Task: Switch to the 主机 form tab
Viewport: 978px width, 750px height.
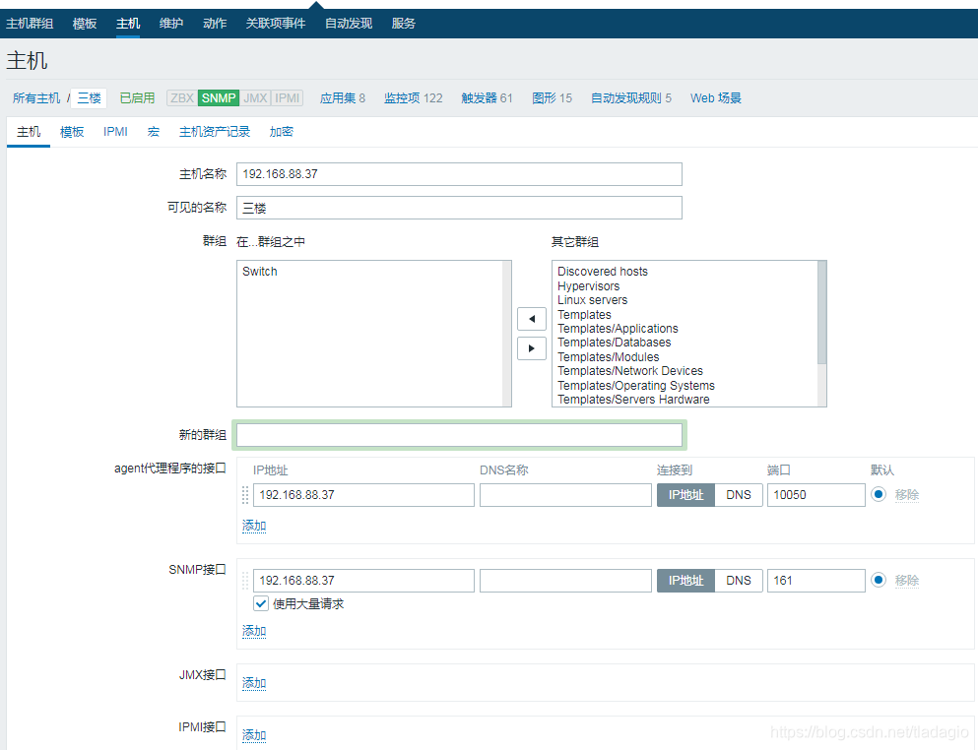Action: (x=28, y=132)
